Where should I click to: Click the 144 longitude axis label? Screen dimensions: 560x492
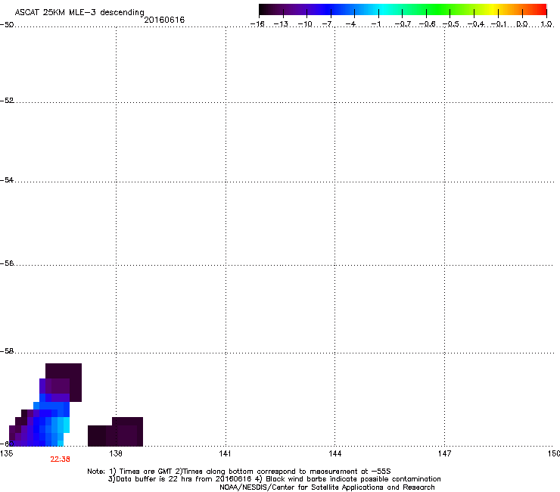[x=334, y=453]
